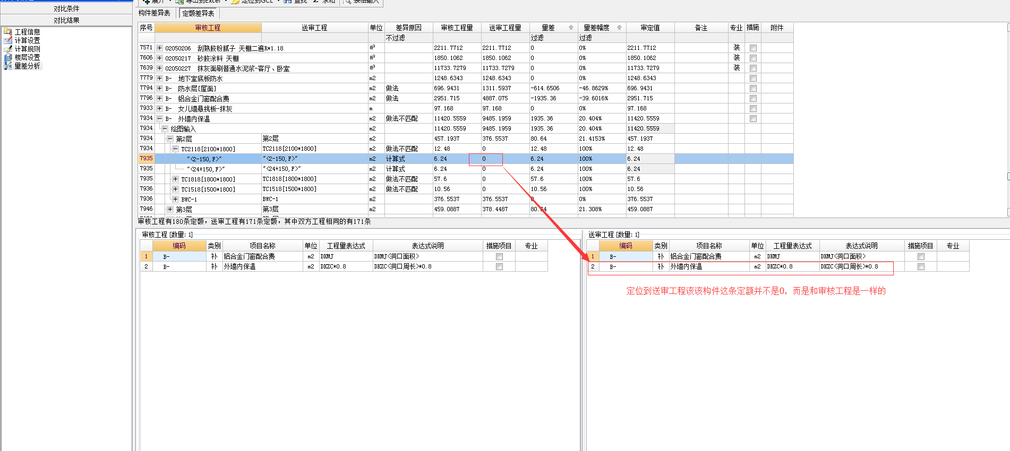Open 工程信息 in the left tree
1010x451 pixels.
click(27, 32)
